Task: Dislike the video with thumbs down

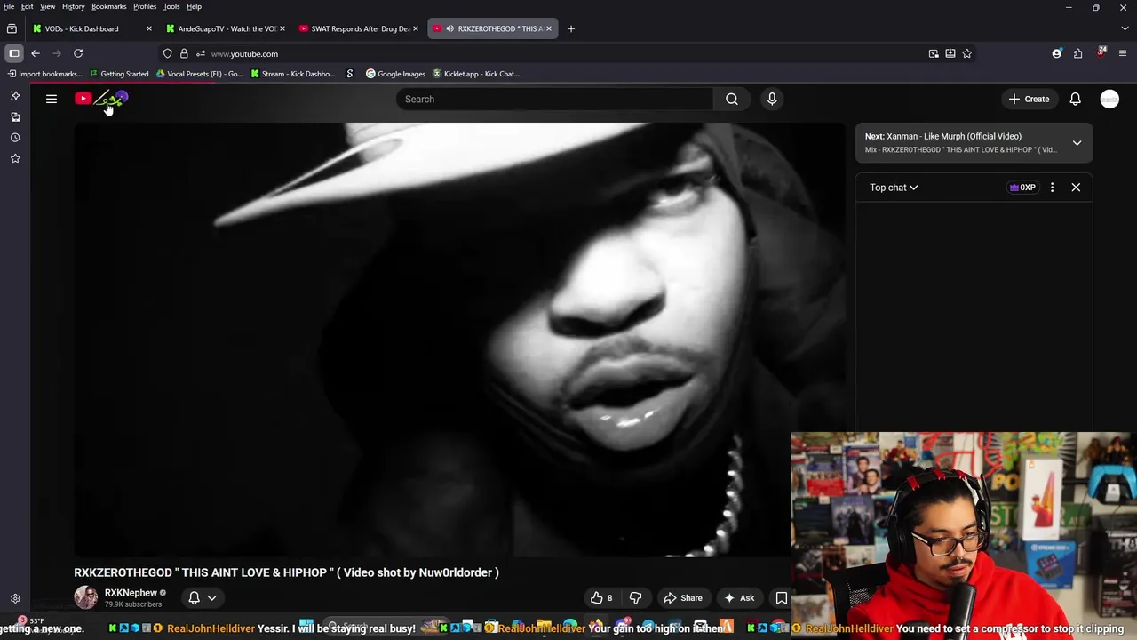Action: pyautogui.click(x=635, y=598)
